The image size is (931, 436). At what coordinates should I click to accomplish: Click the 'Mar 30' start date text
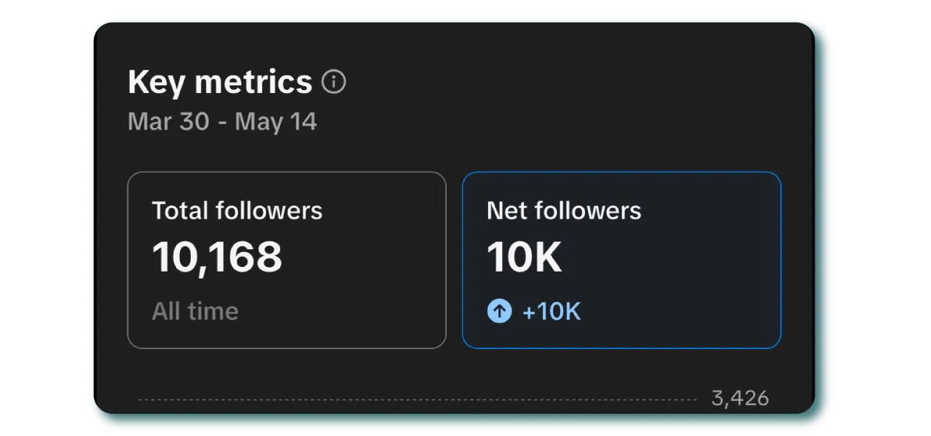point(168,122)
